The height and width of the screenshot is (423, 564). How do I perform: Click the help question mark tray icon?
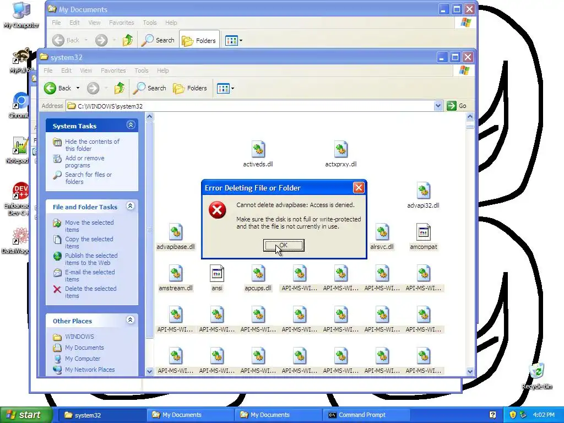pyautogui.click(x=493, y=415)
